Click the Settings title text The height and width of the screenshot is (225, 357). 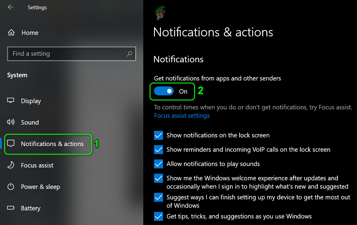[37, 7]
